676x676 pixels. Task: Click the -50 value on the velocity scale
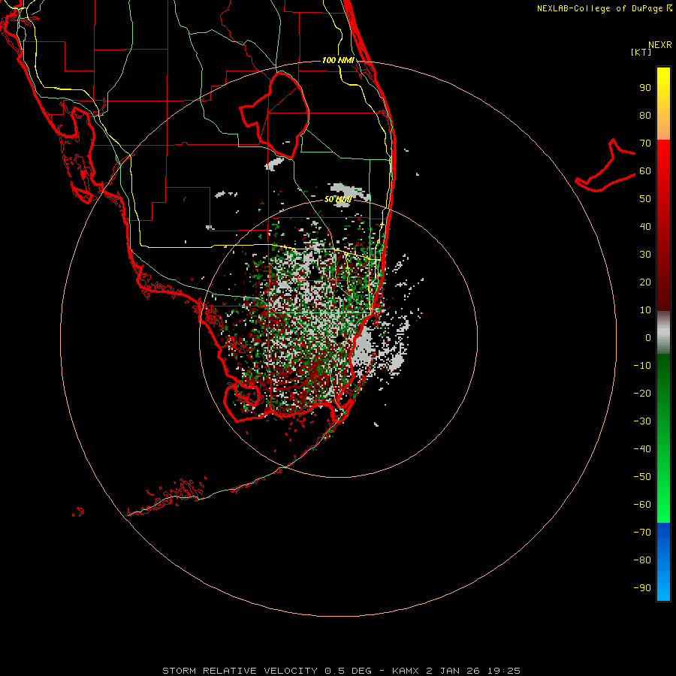(642, 476)
